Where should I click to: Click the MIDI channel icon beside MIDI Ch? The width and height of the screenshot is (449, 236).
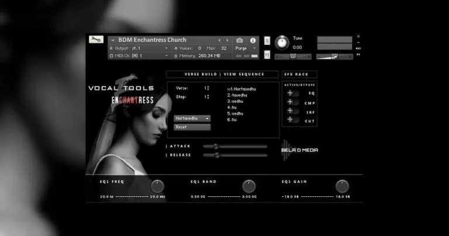click(x=112, y=55)
